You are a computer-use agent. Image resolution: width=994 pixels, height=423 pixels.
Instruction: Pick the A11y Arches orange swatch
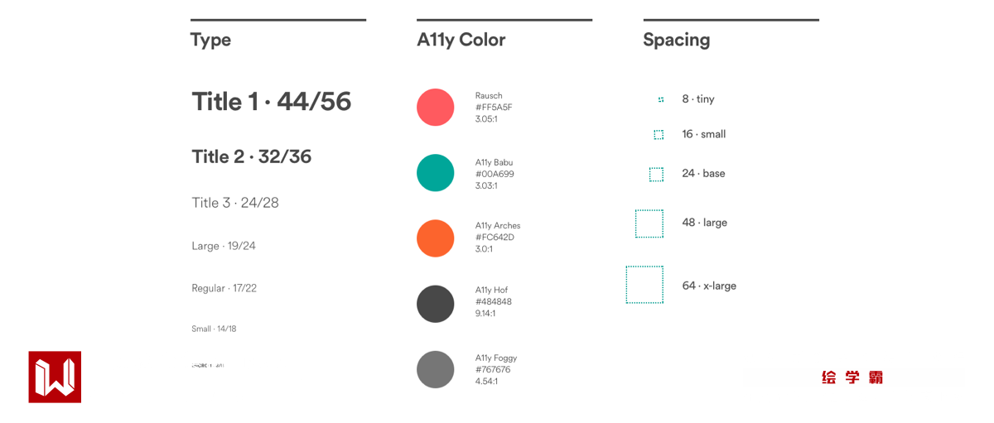(435, 238)
